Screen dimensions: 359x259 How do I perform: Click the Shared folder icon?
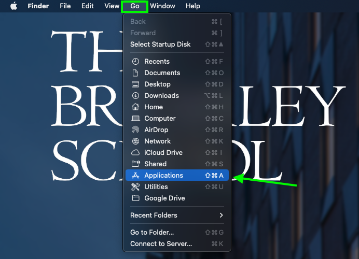[x=135, y=164]
